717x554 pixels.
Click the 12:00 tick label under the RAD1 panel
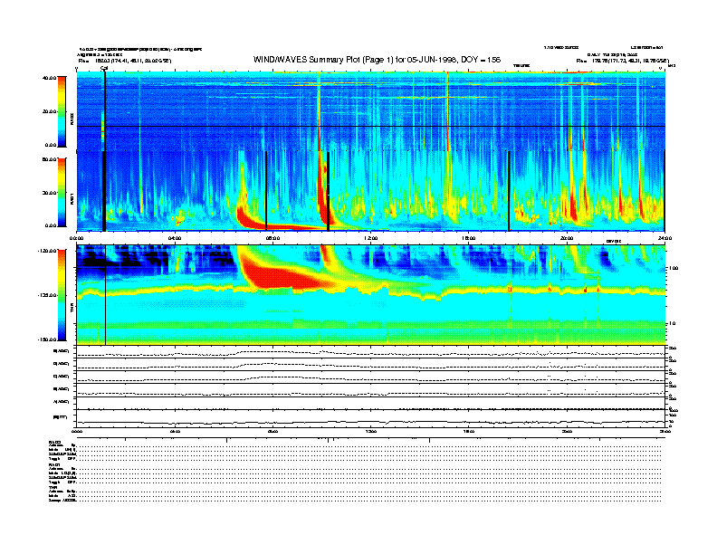[x=371, y=238]
